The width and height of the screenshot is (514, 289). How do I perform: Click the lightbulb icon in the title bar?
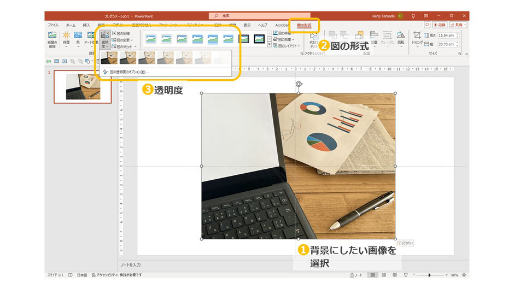pyautogui.click(x=413, y=16)
